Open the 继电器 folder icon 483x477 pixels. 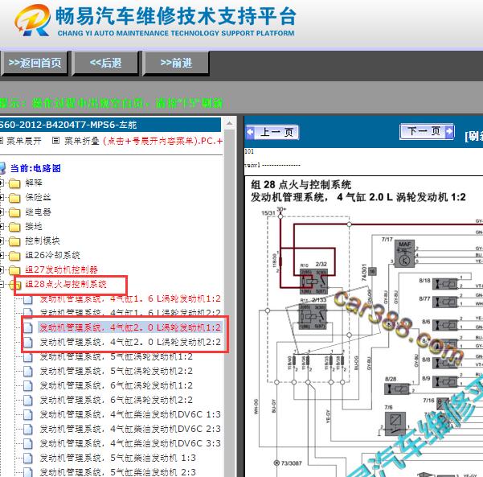(x=14, y=212)
